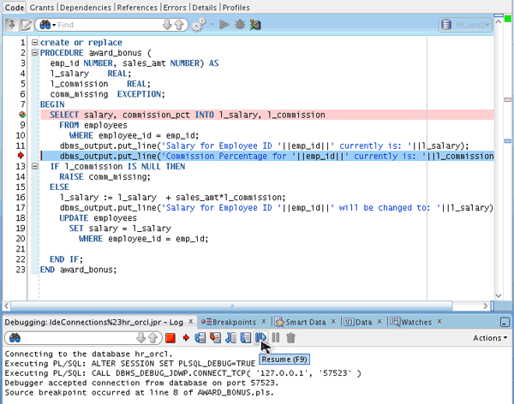Click the binoculars search icon in code editor

pyautogui.click(x=44, y=25)
